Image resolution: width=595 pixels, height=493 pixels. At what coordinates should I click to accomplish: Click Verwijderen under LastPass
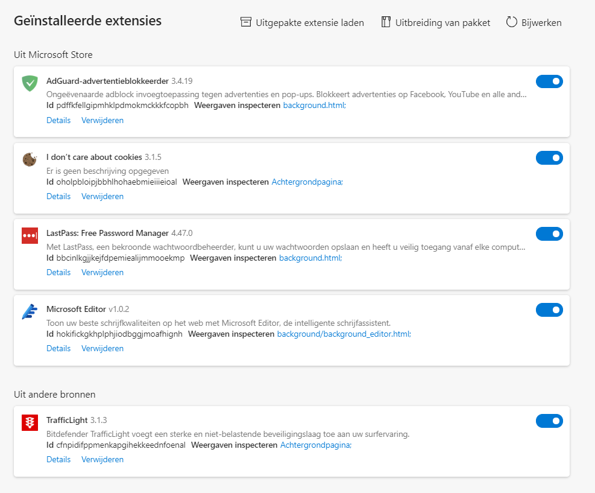pos(102,272)
